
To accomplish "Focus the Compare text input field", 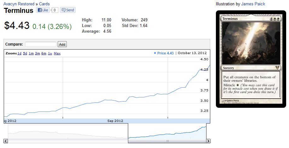I will pos(41,44).
